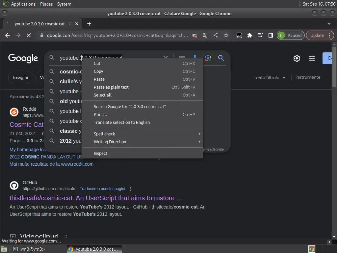The width and height of the screenshot is (337, 253).
Task: Toggle the side panel icon
Action: tap(271, 35)
